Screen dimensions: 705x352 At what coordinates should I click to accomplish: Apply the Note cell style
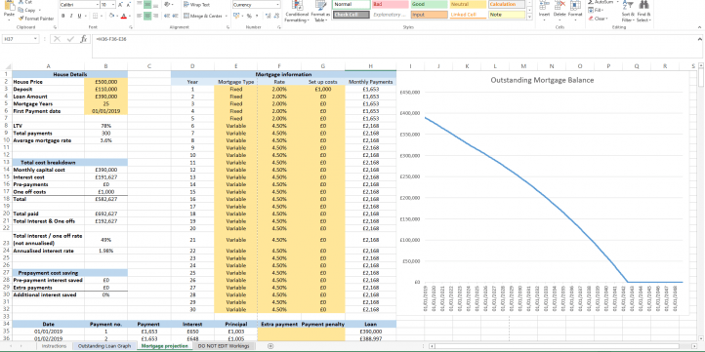pos(507,15)
